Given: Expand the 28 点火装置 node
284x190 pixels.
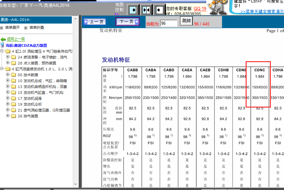Looking at the screenshot, I should pyautogui.click(x=8, y=63).
